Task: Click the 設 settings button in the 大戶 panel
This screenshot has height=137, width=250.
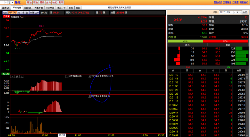Action: 17,77
